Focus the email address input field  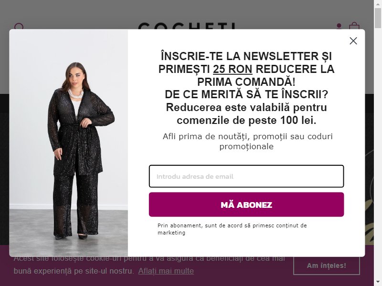(246, 176)
